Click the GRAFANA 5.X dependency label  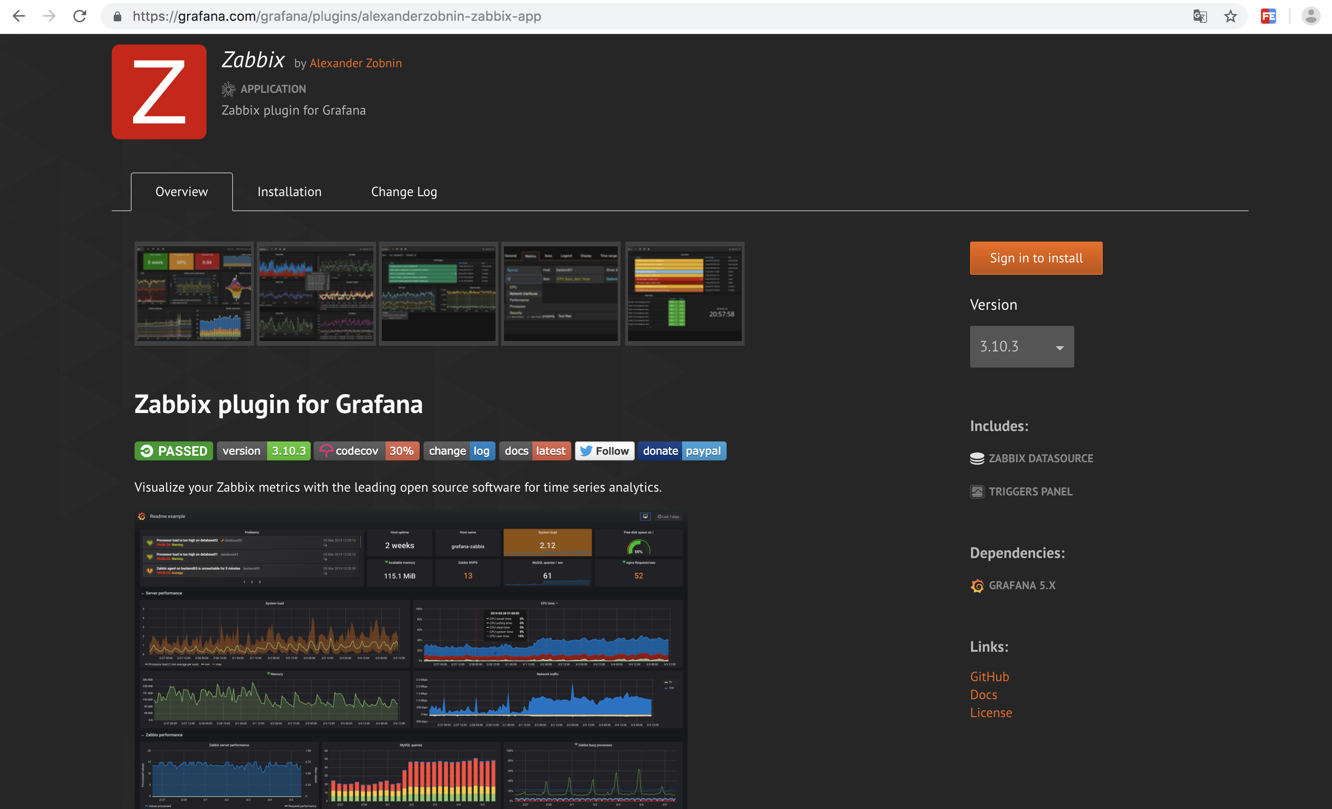[x=1022, y=586]
